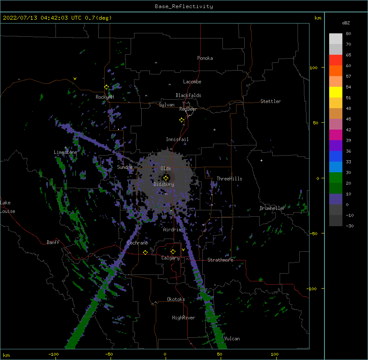The image size is (368, 360).
Task: Click the yellow V marker east of Calgary diamond
Action: click(183, 250)
